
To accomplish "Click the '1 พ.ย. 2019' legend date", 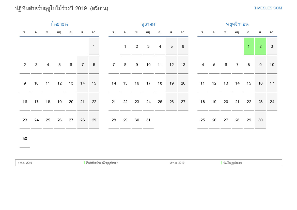I will click(x=25, y=163).
